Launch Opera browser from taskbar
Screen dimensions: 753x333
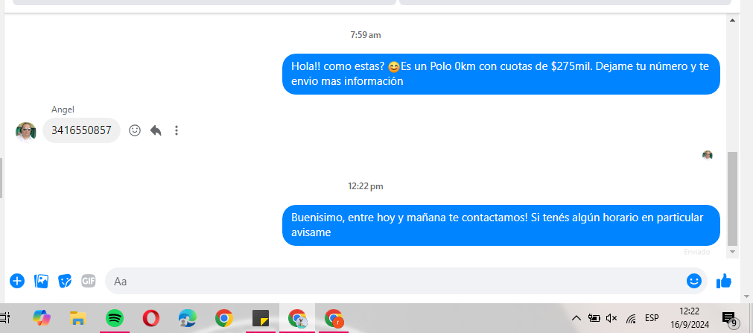pyautogui.click(x=150, y=318)
